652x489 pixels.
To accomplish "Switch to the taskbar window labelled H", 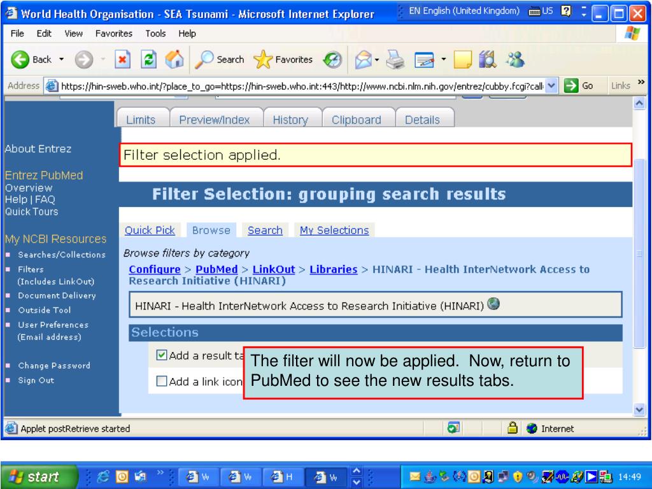I will pos(282,477).
